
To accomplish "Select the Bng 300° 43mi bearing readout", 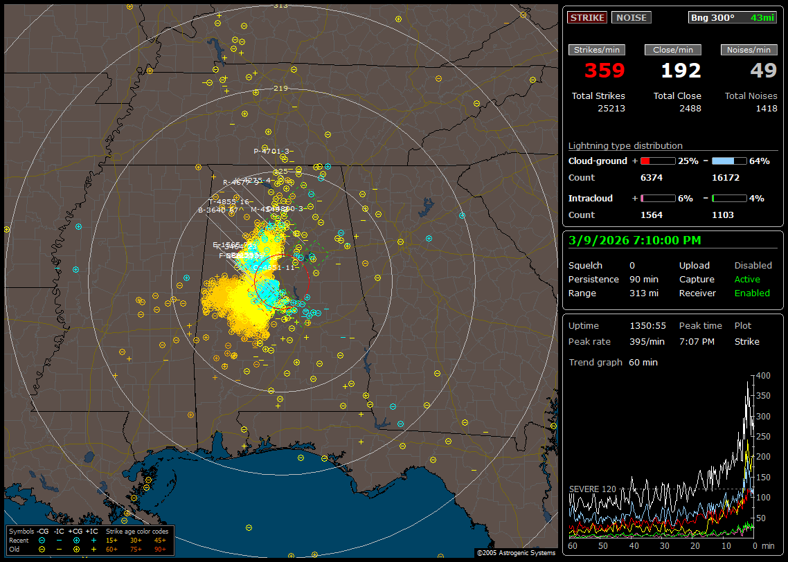I will [x=733, y=18].
